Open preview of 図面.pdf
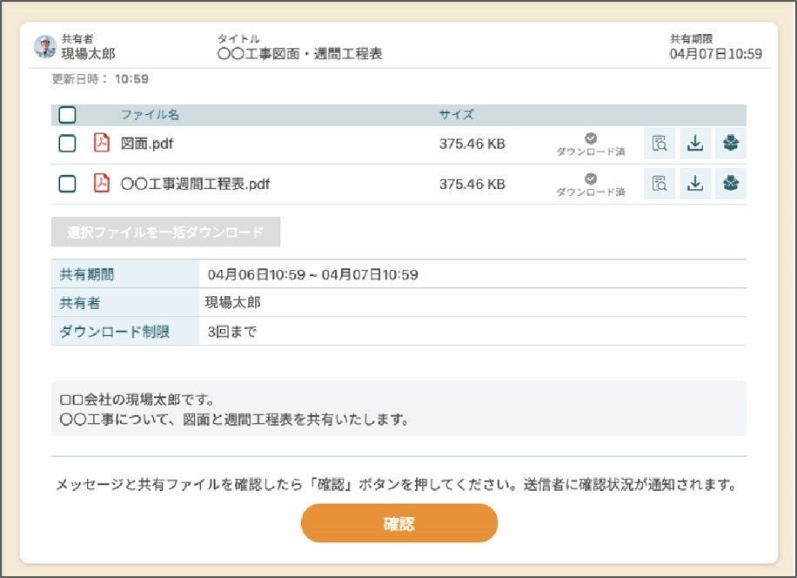Screen dimensions: 797x578 pyautogui.click(x=659, y=144)
